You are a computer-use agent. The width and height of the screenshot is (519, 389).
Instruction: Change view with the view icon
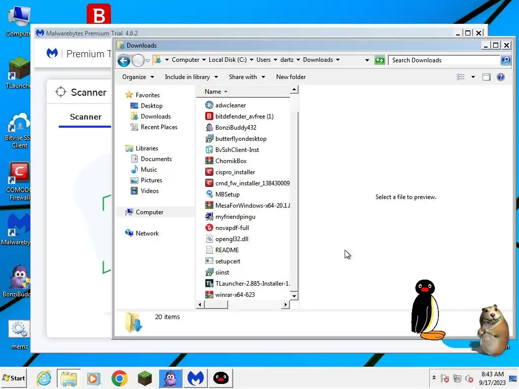(x=460, y=77)
